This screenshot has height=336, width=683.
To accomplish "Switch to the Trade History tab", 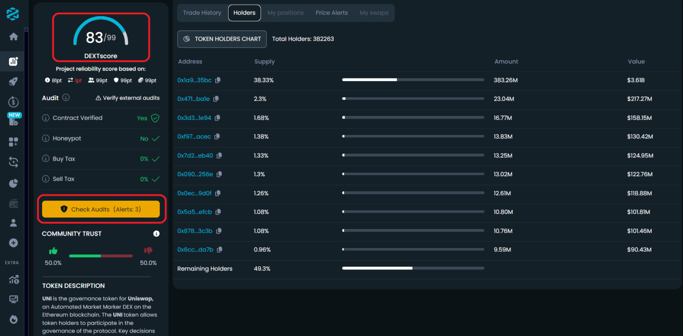I will [202, 13].
